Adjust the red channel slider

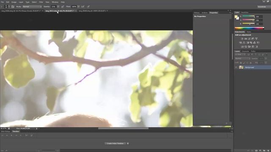249,16
